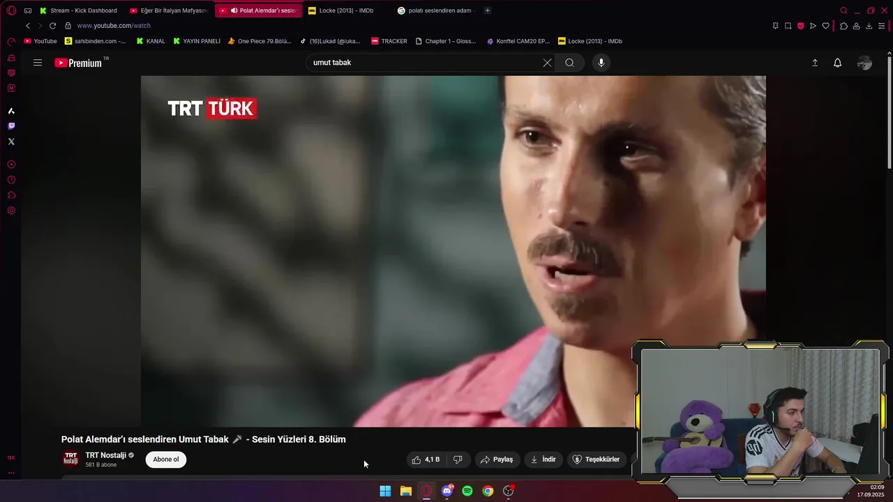Open the YouTube guide hamburger menu
893x502 pixels.
(x=38, y=63)
